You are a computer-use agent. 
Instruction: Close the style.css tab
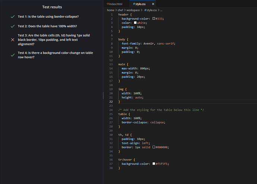[153, 4]
